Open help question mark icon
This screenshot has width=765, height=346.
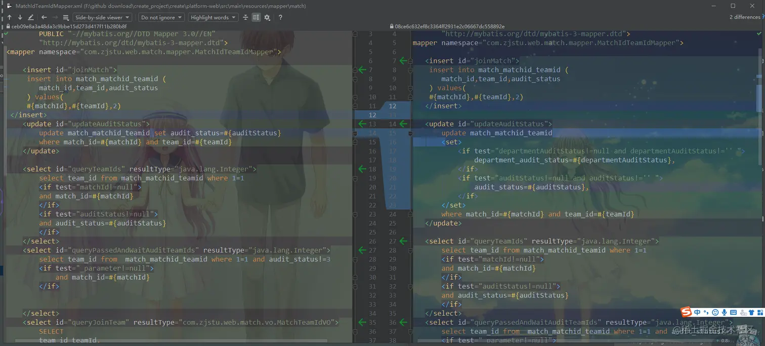tap(280, 17)
